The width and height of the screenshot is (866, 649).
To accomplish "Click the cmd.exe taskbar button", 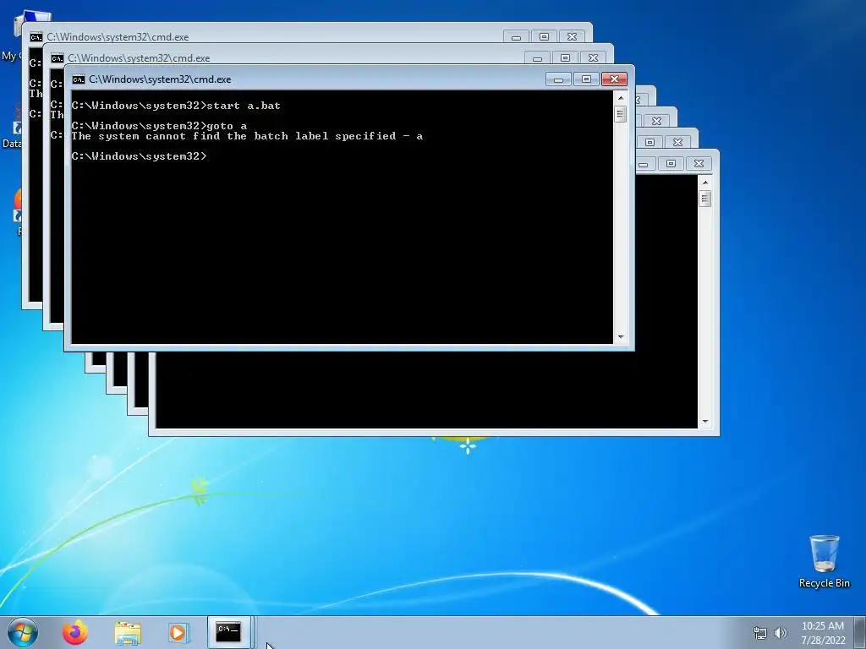I will coord(228,632).
